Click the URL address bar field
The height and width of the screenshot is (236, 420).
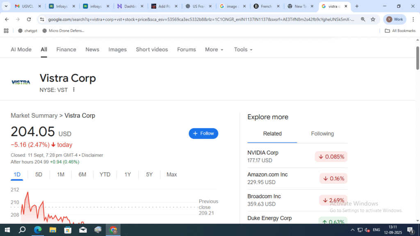(x=201, y=19)
